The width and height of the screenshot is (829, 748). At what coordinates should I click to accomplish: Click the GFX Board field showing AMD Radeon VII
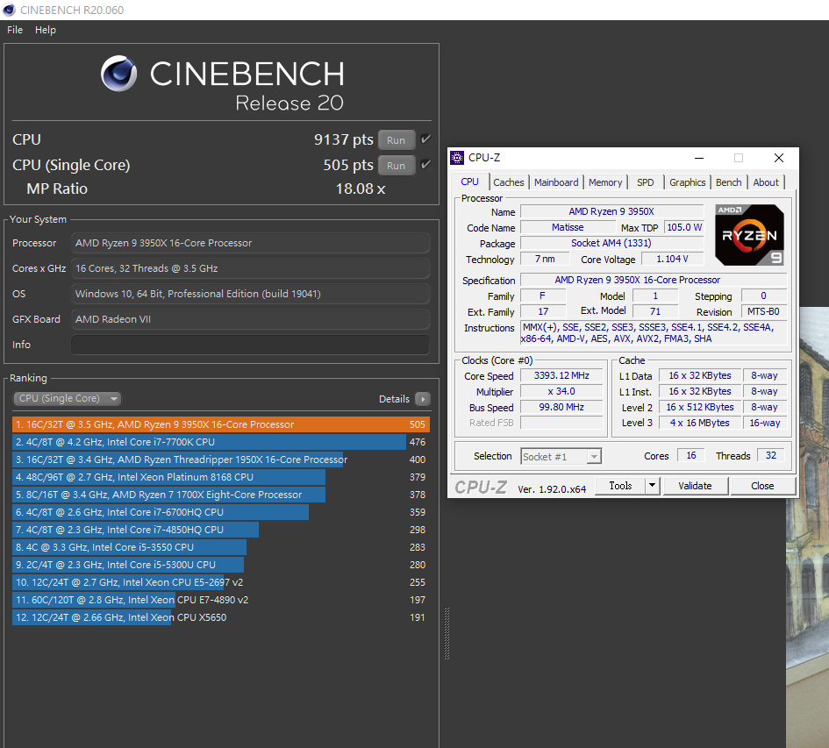pos(250,319)
